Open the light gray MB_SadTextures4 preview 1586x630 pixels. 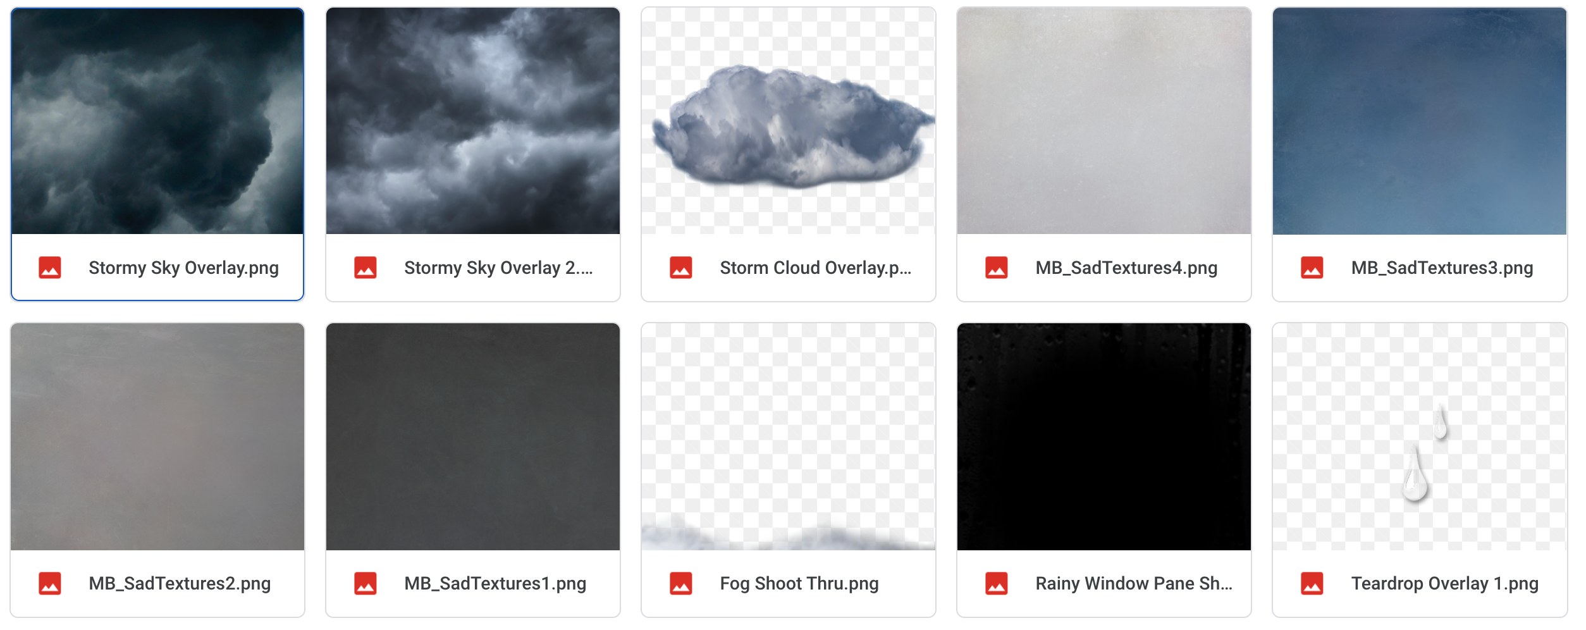tap(1104, 121)
